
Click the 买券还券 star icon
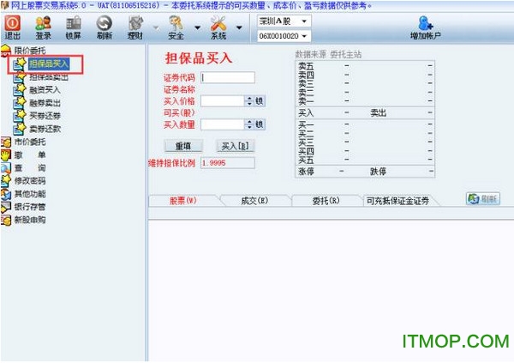click(20, 115)
